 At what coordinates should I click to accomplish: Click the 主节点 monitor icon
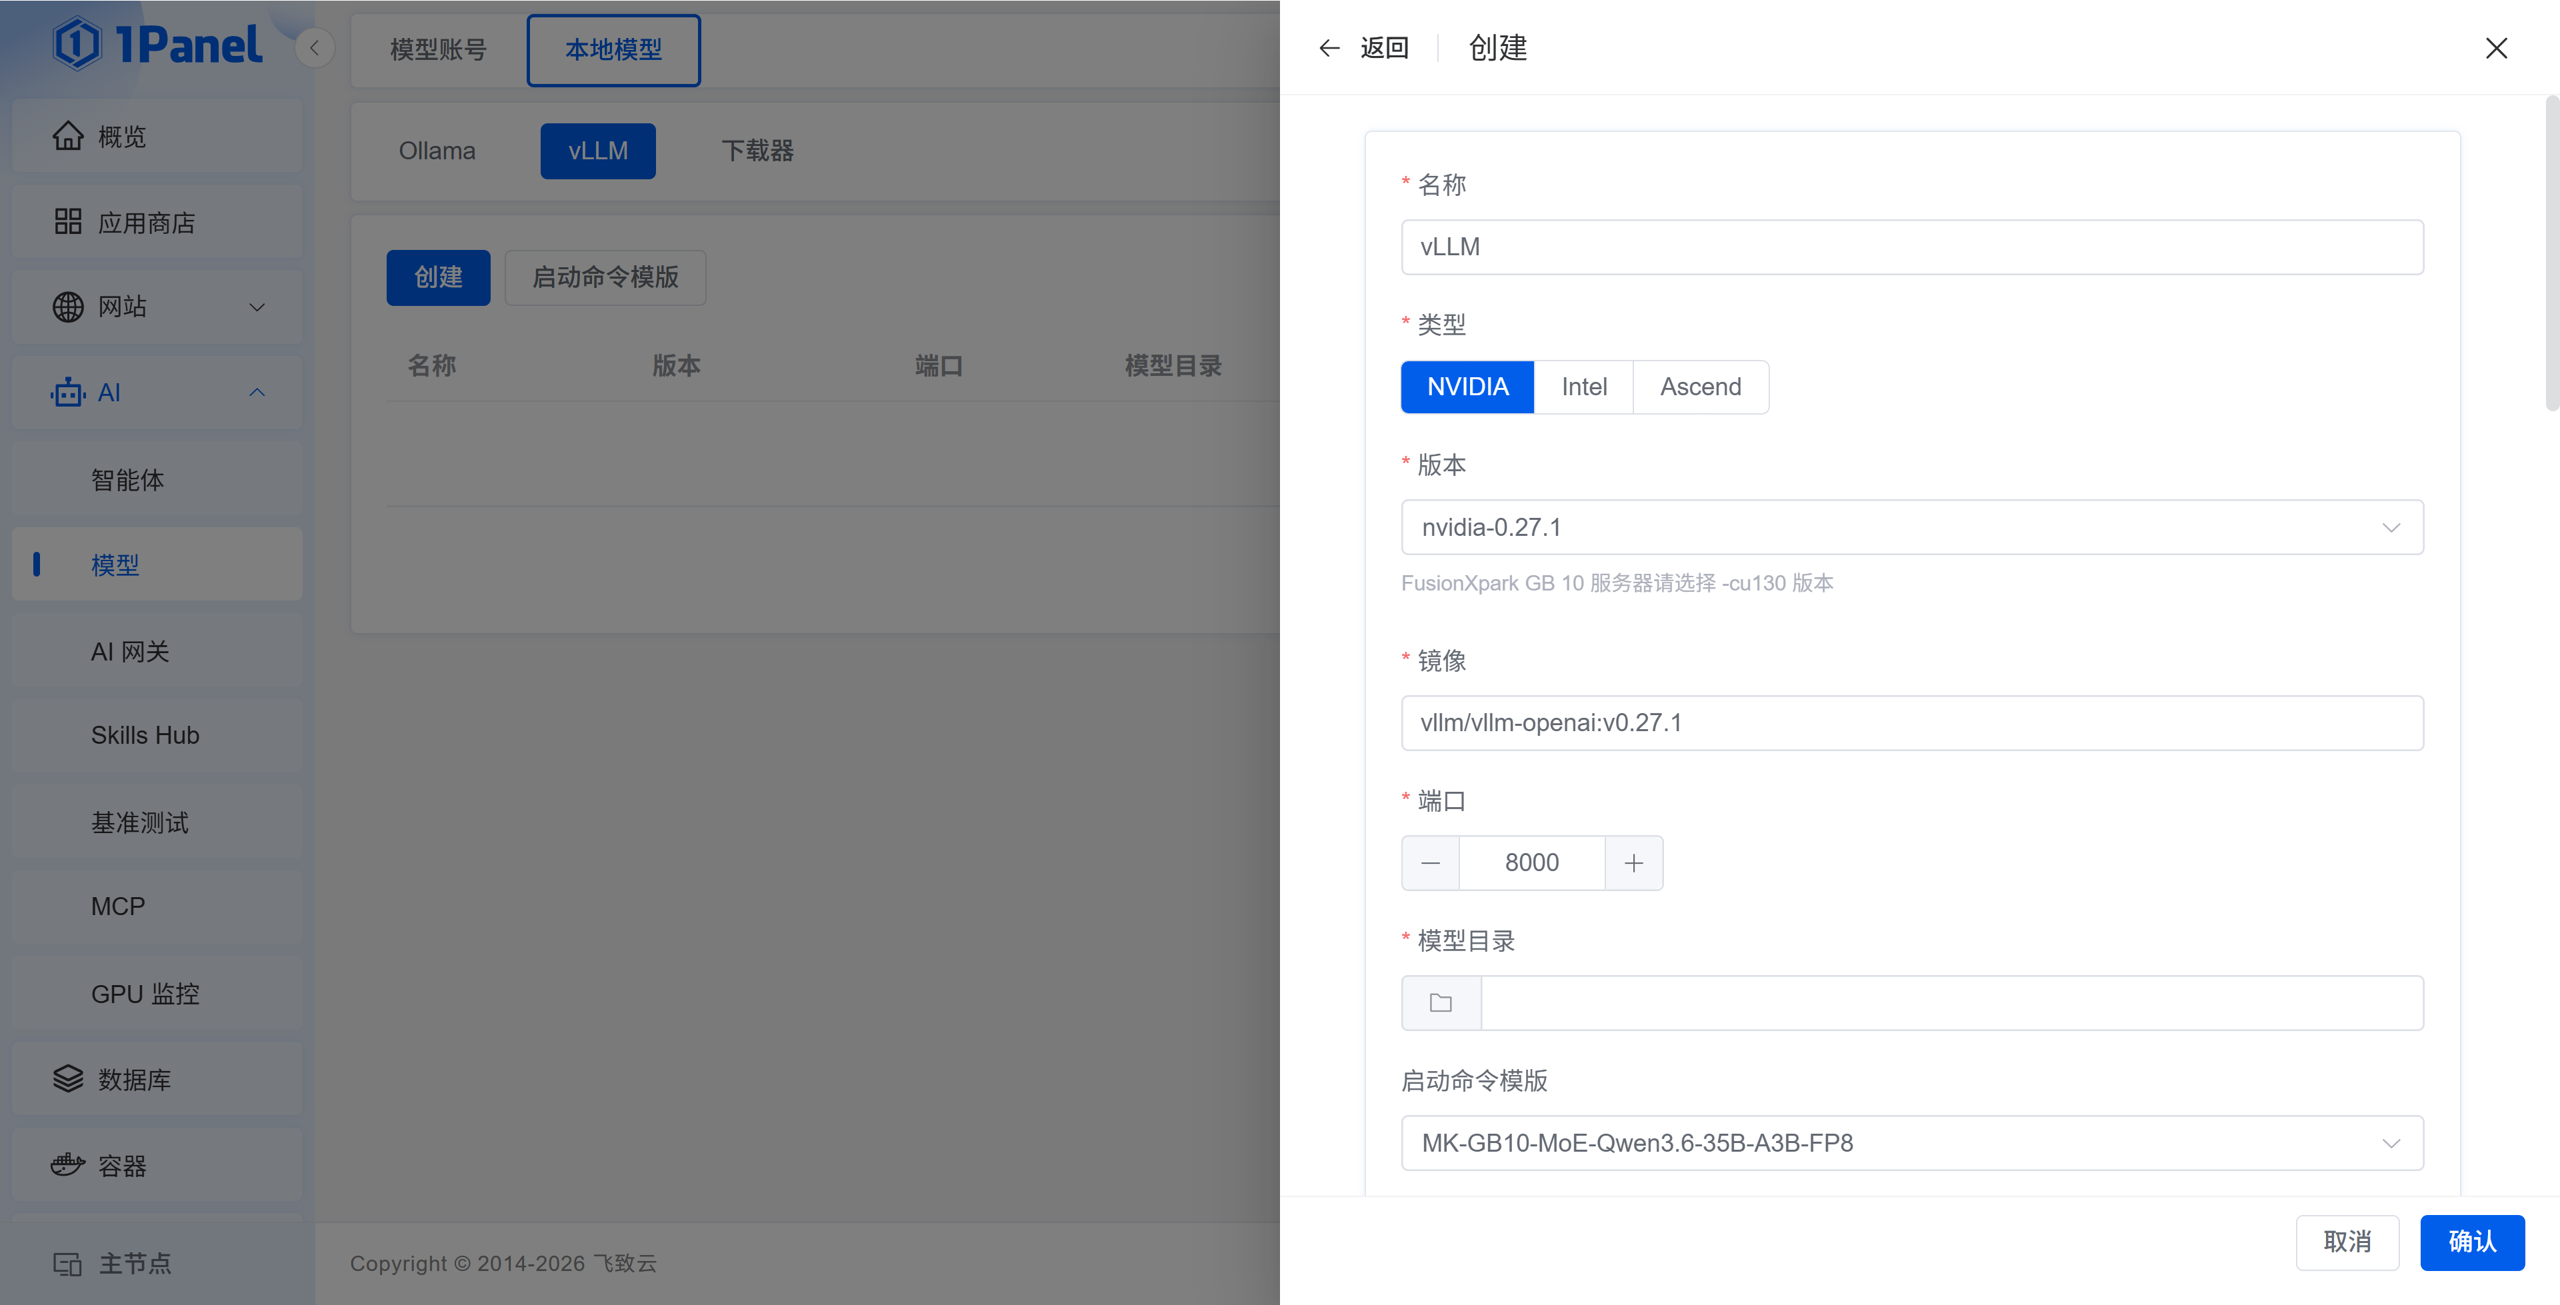click(67, 1263)
